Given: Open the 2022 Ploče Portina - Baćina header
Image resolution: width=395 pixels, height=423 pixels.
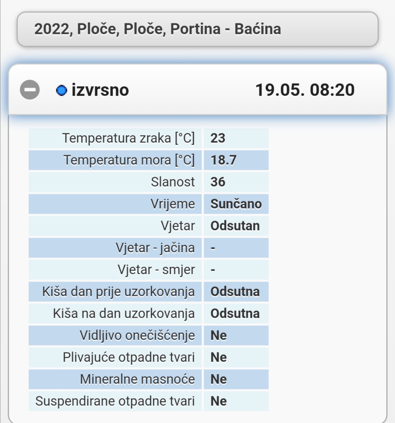Looking at the screenshot, I should tap(197, 29).
